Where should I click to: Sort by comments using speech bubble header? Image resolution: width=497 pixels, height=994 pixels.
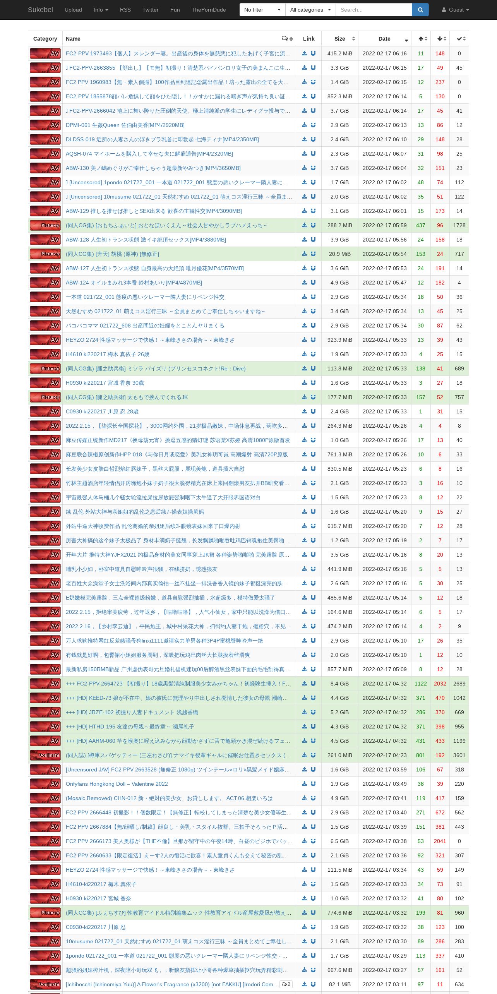[287, 39]
